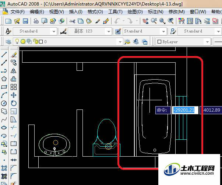Click the Match Properties brush icon
The image size is (222, 185).
click(x=97, y=21)
